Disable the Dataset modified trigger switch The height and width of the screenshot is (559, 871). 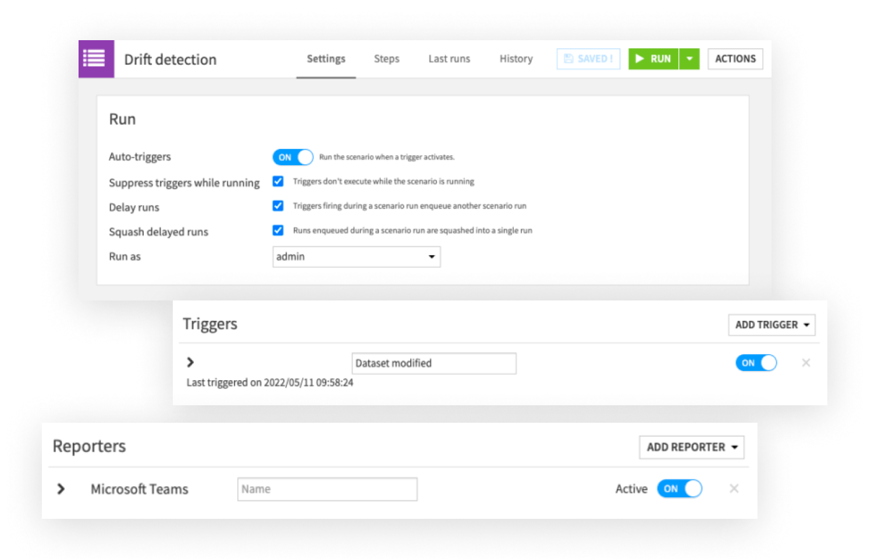pos(756,363)
